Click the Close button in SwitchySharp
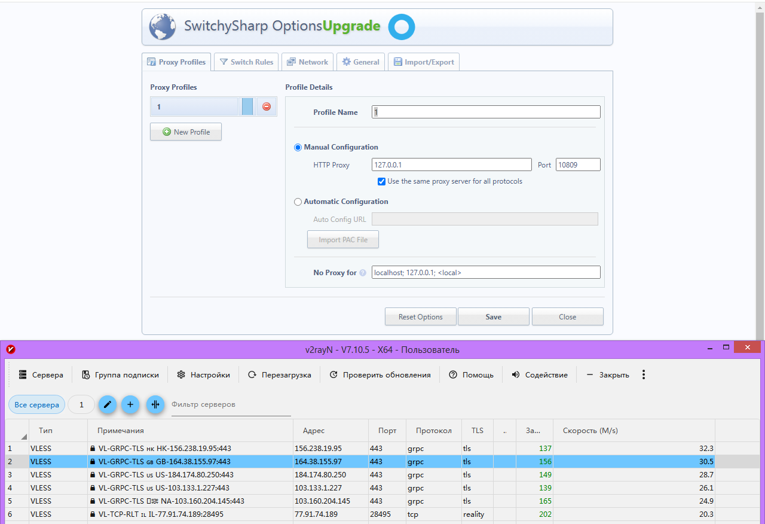Viewport: 765px width, 524px height. [x=568, y=317]
